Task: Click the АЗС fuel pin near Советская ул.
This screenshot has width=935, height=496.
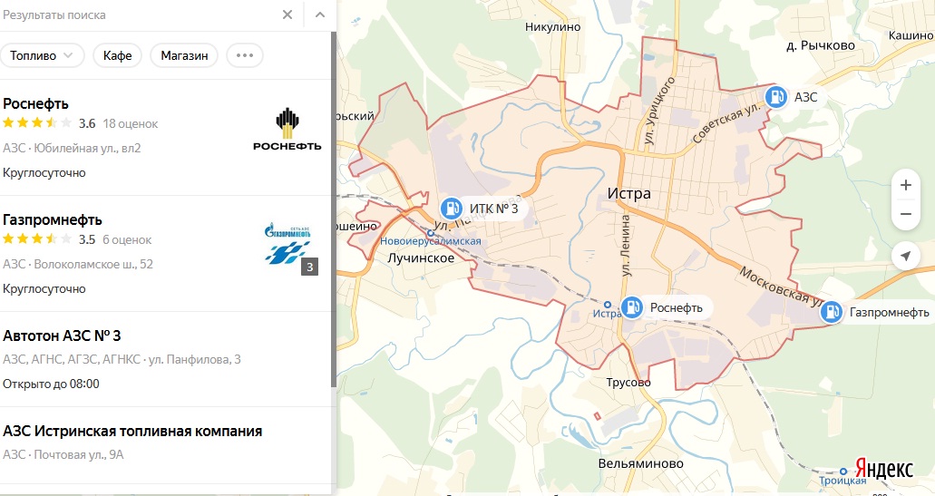Action: [x=776, y=97]
